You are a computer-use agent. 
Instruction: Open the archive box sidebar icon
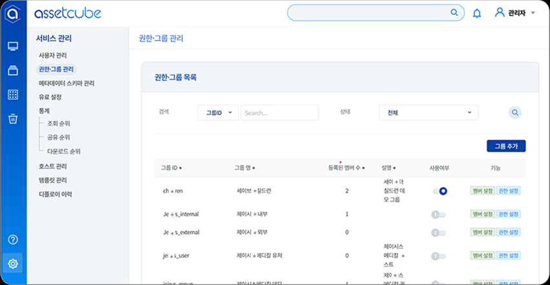pos(13,70)
